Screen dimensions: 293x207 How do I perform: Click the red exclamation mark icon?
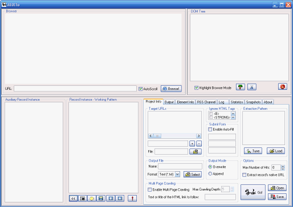[132, 198]
